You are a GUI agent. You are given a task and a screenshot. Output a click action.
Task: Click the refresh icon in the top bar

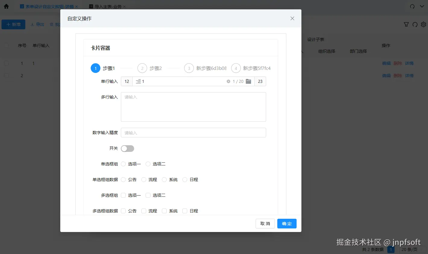pos(412,6)
